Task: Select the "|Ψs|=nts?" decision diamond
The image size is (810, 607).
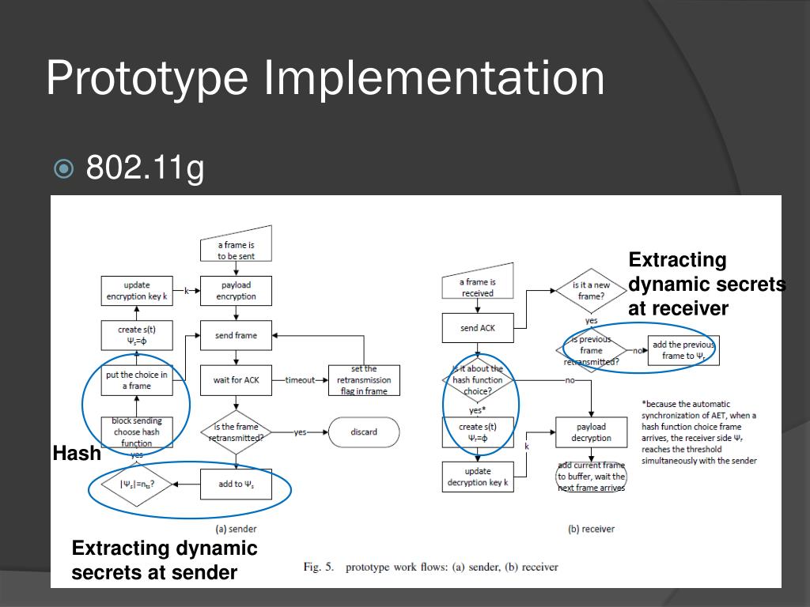Action: [137, 484]
